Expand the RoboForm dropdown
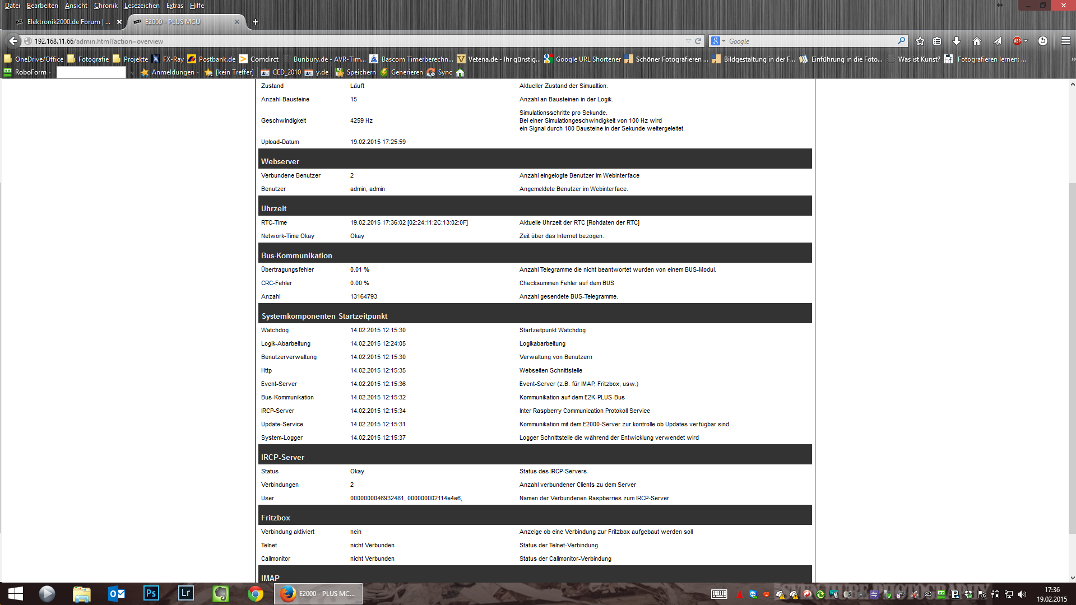The height and width of the screenshot is (605, 1076). pyautogui.click(x=50, y=72)
